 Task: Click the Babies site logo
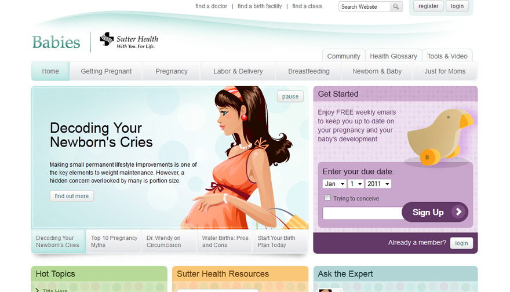[x=56, y=42]
